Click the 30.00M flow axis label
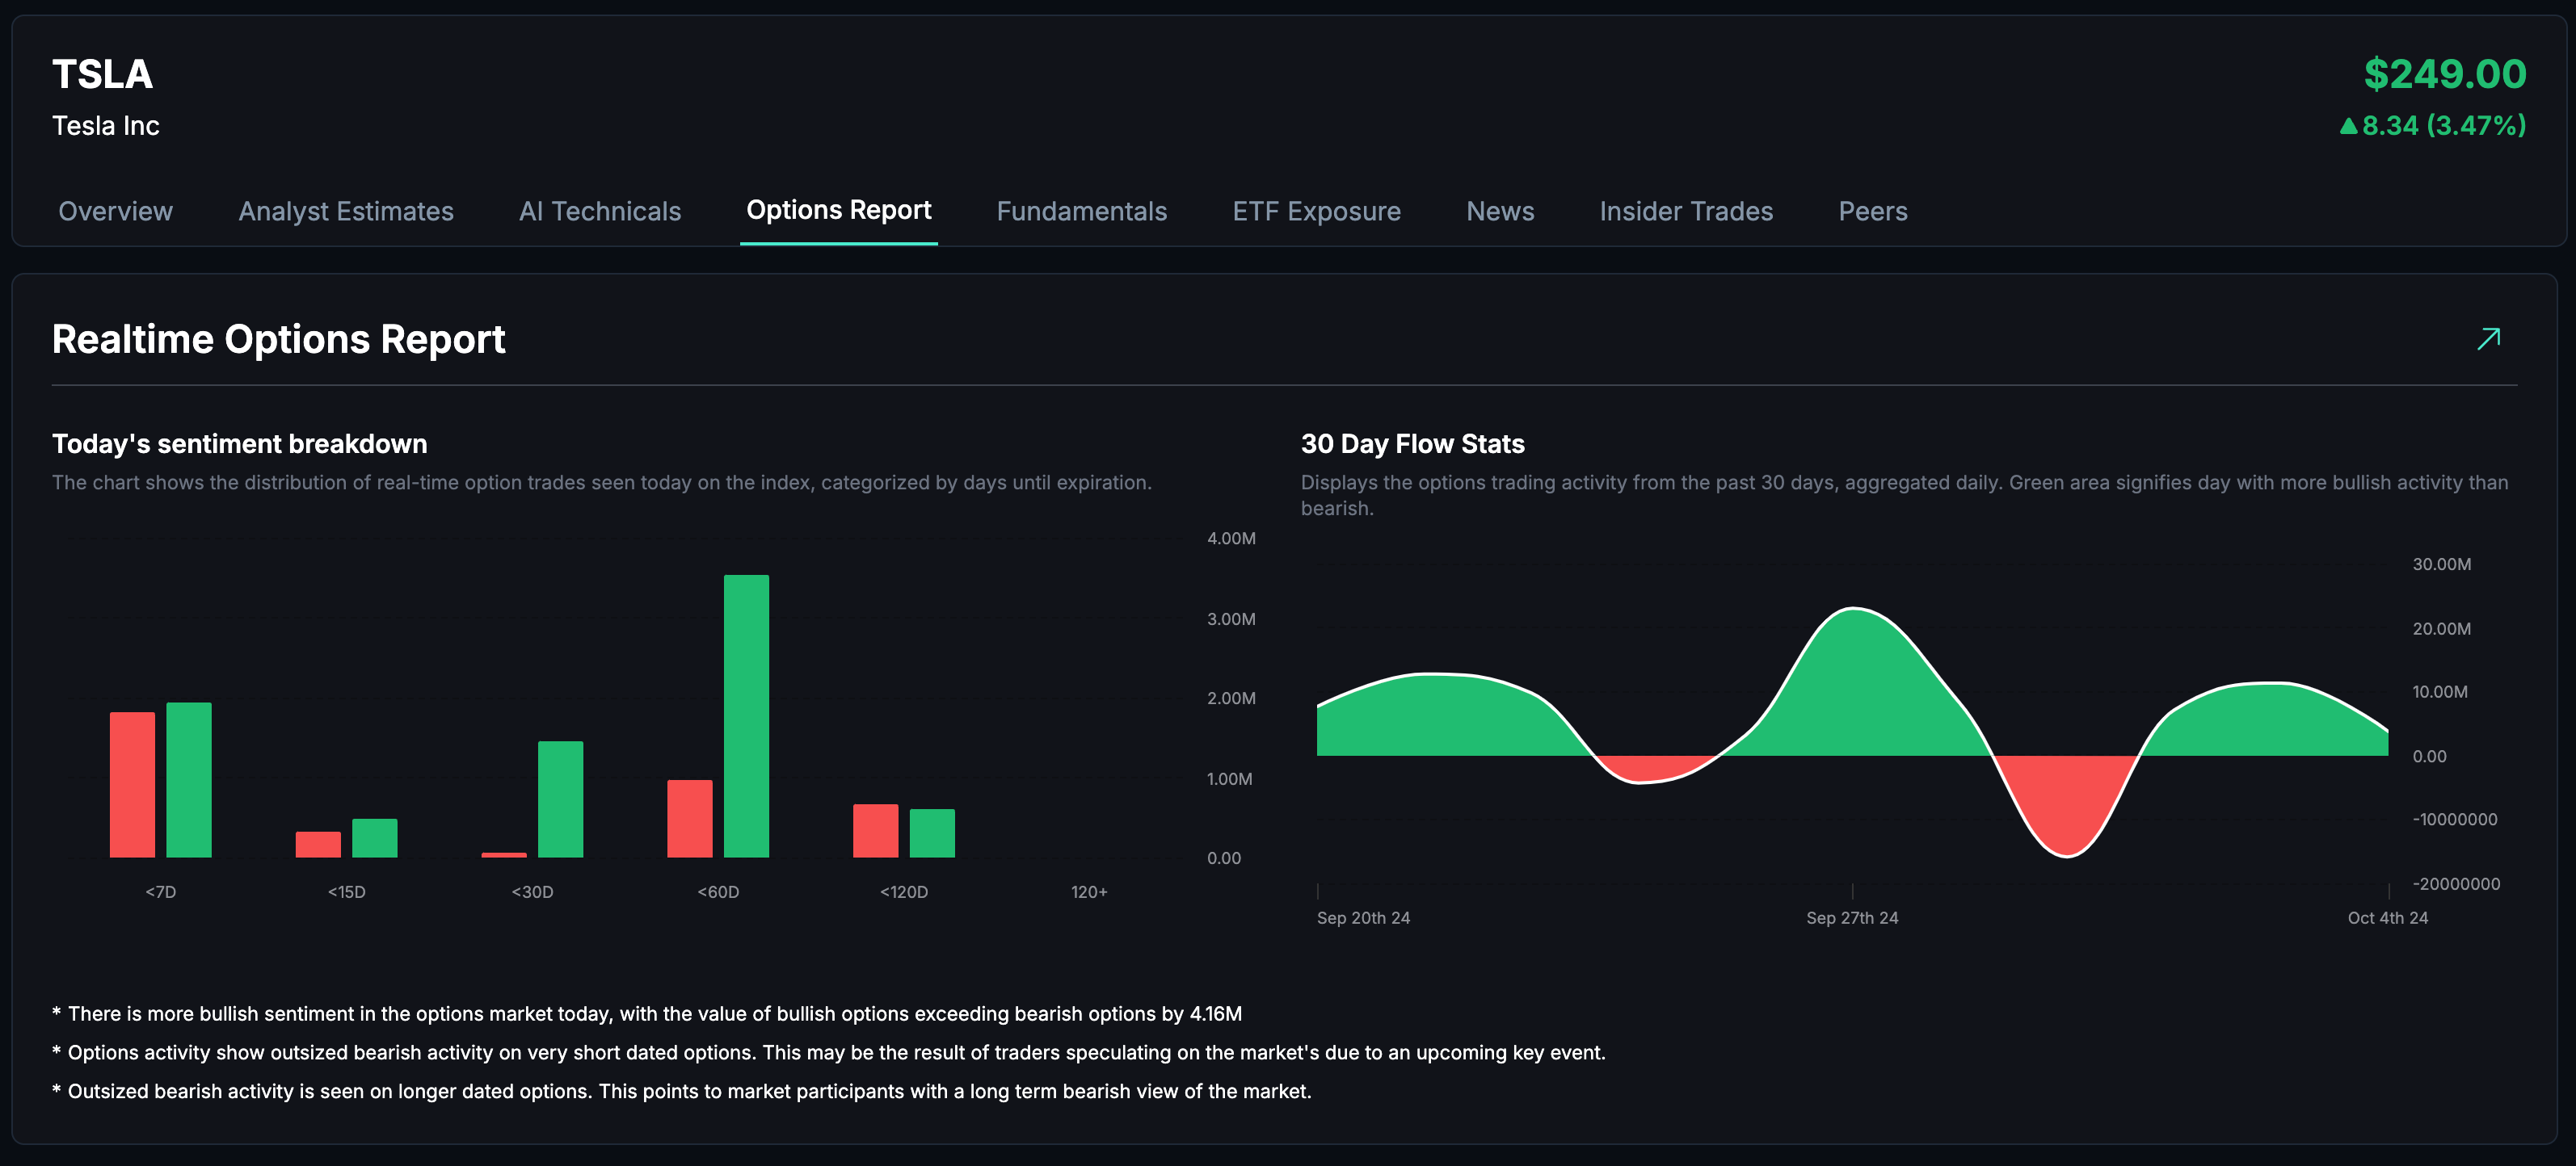The image size is (2576, 1166). tap(2441, 564)
